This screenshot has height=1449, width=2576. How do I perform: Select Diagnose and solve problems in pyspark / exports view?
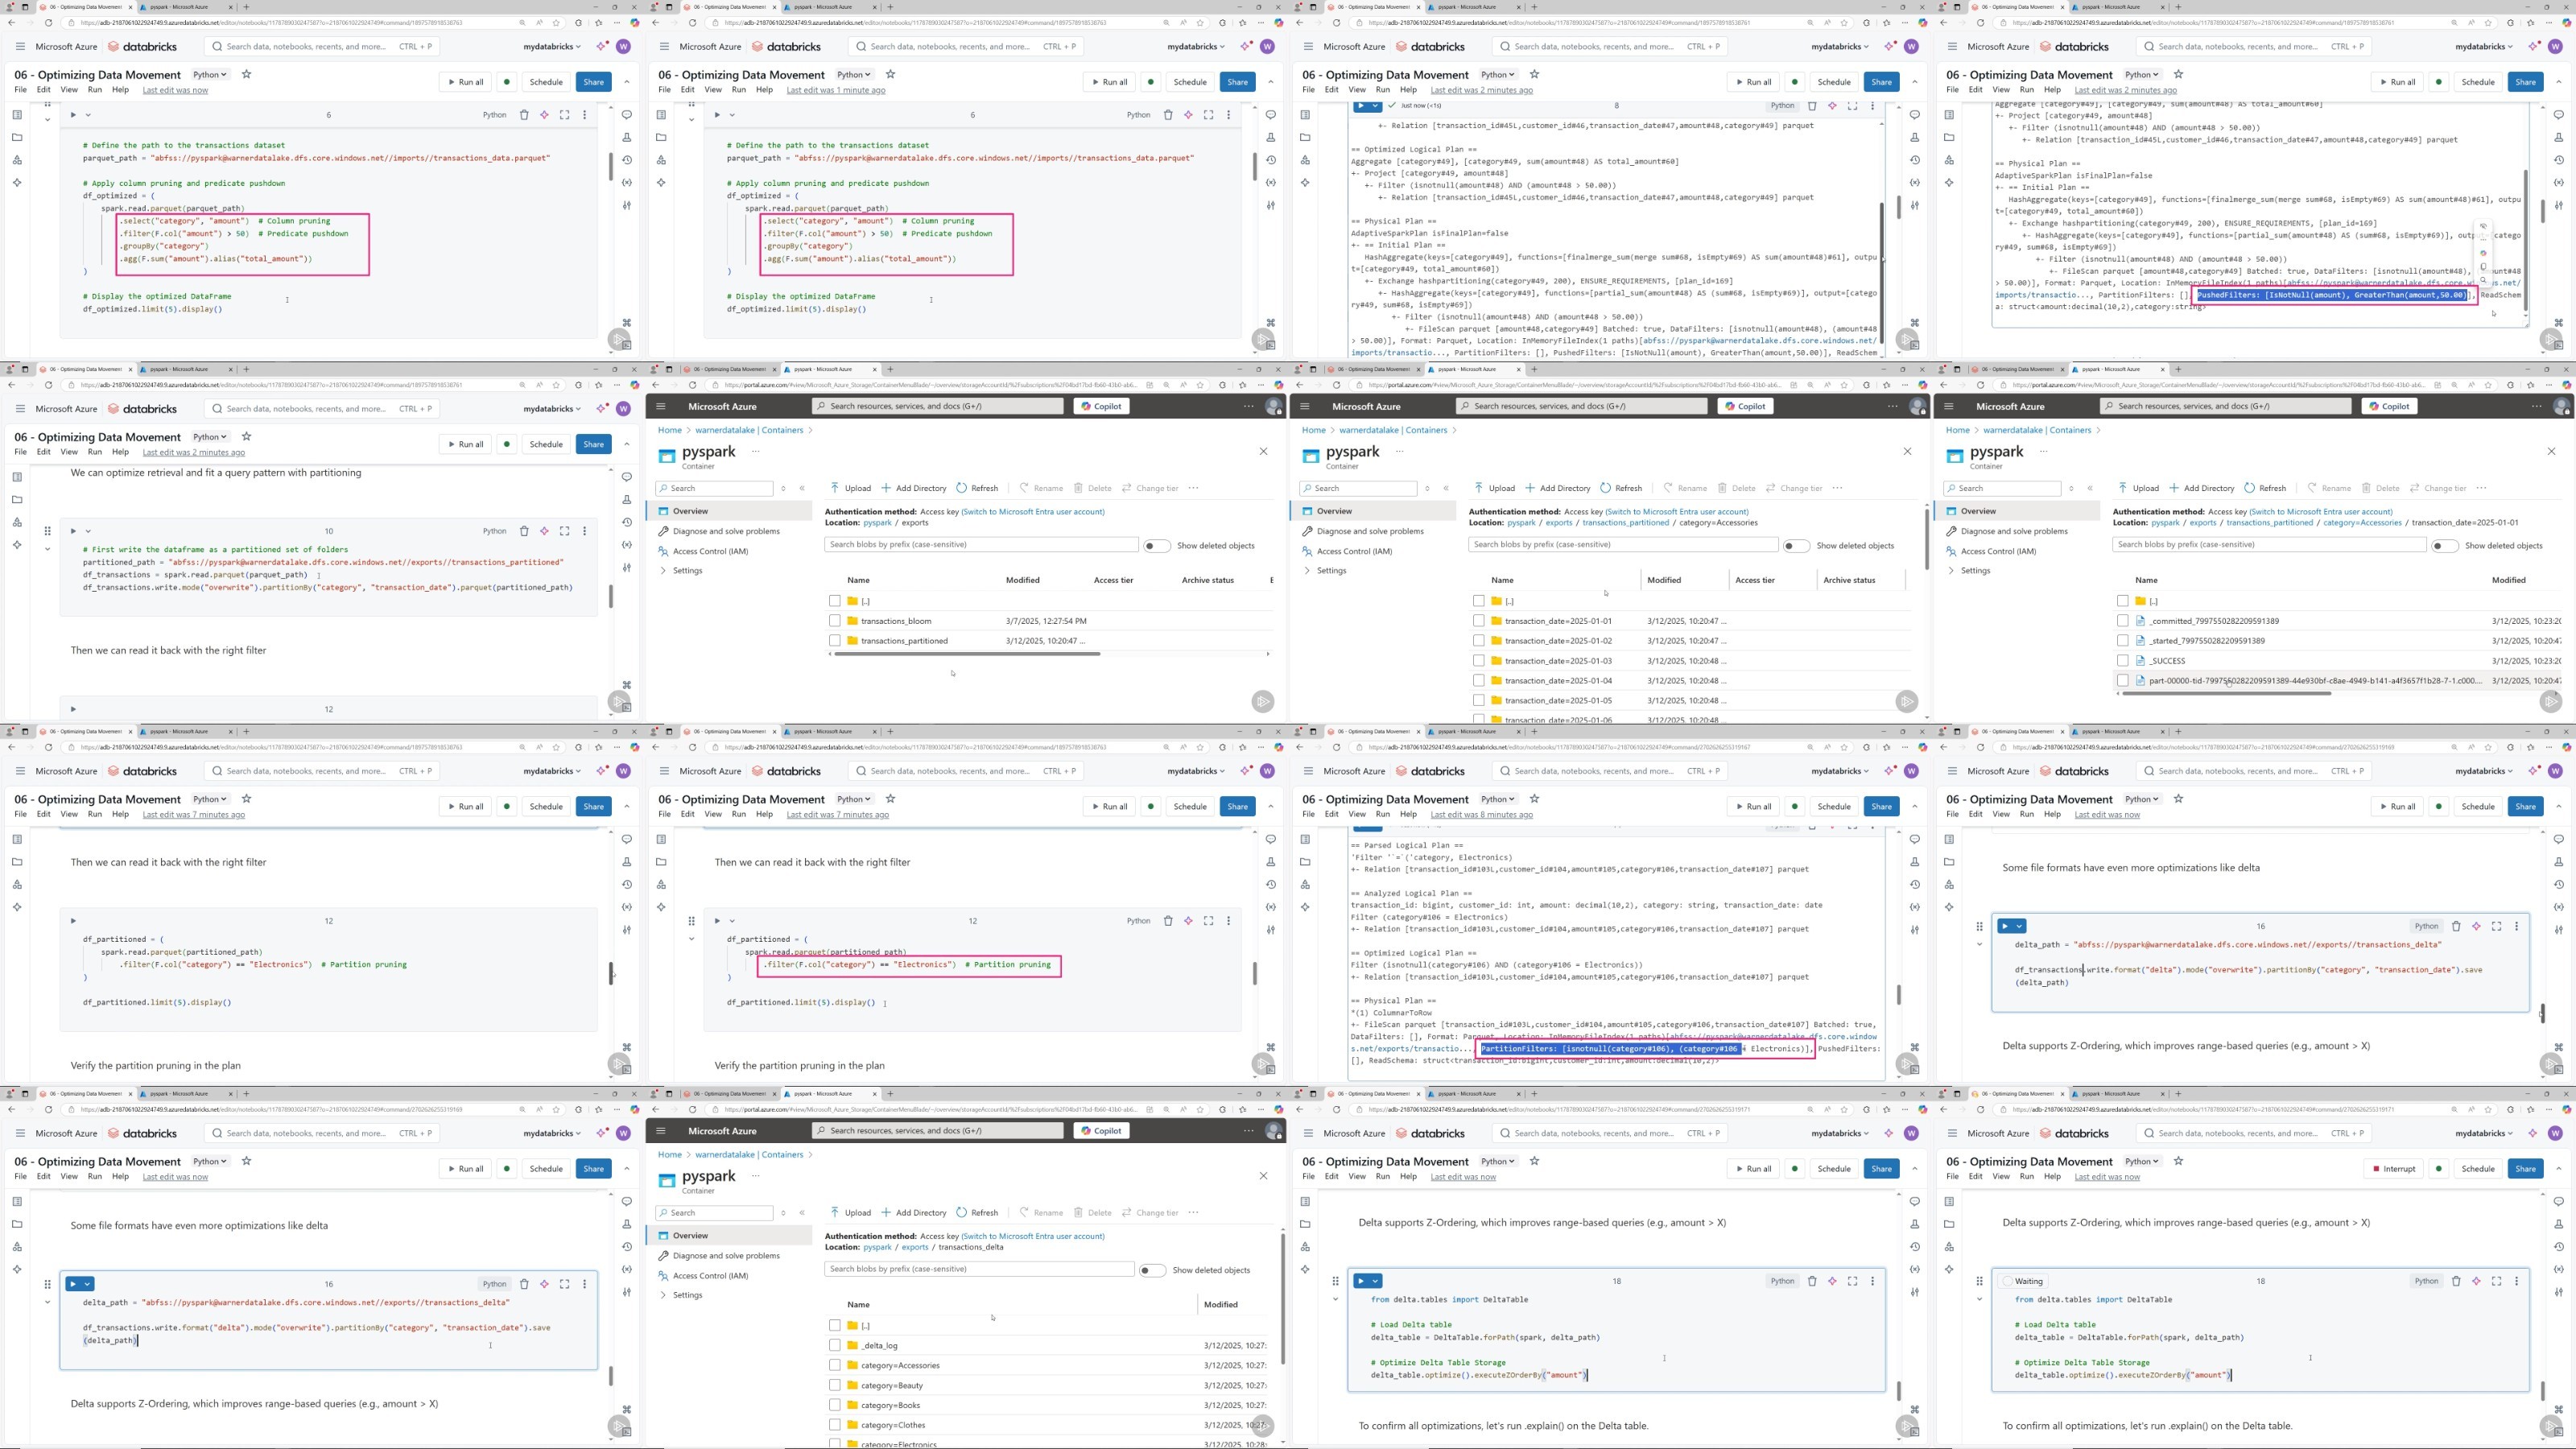click(726, 531)
